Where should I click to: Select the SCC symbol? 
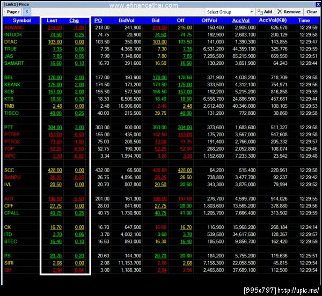click(9, 171)
